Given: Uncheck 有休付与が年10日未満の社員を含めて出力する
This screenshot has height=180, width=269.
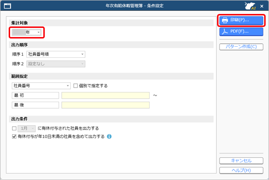Looking at the screenshot, I should point(14,137).
